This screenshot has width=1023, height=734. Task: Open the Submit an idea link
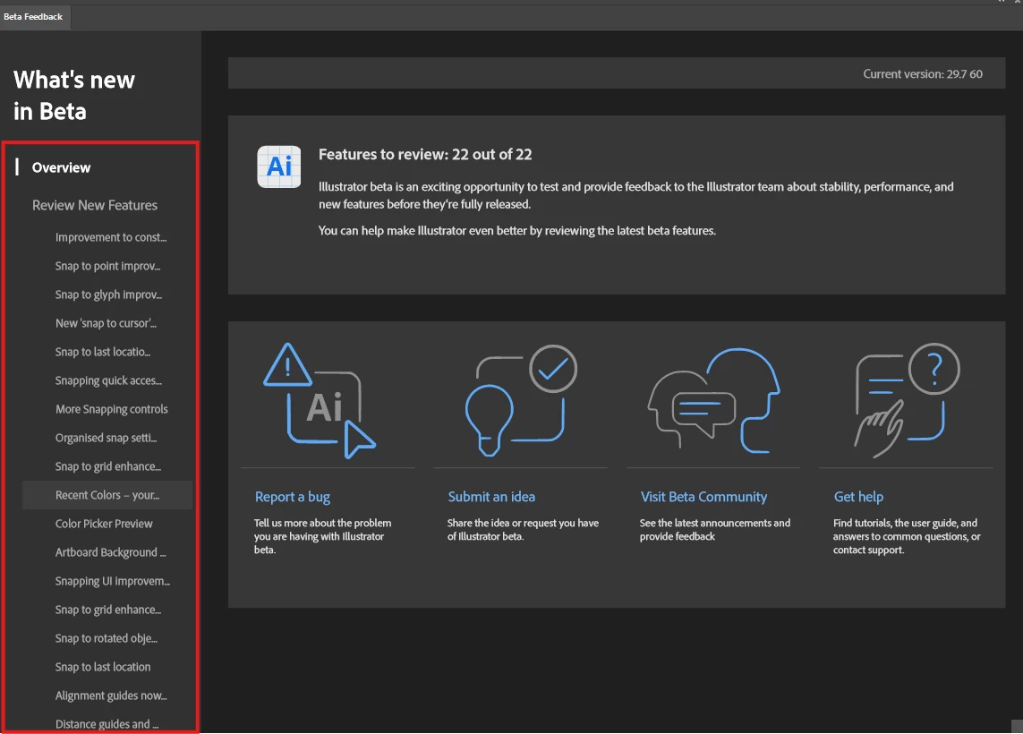491,497
